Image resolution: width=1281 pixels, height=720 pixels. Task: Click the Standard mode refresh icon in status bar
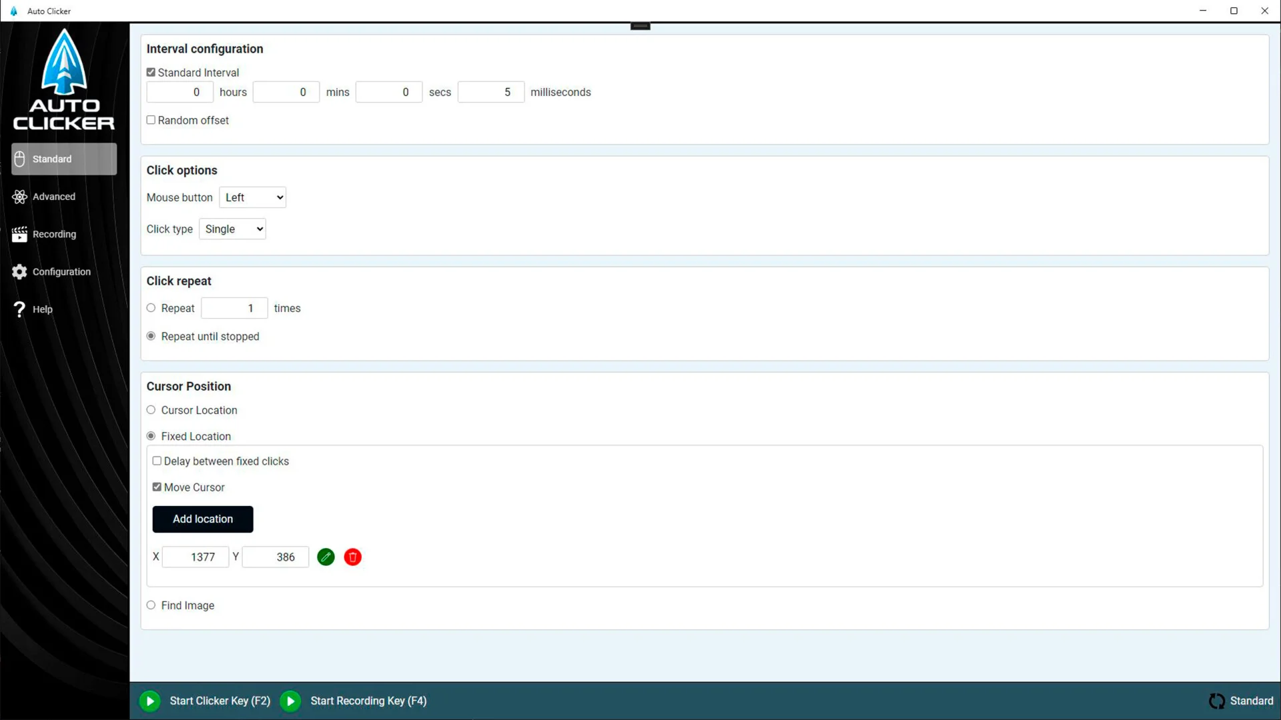tap(1216, 701)
